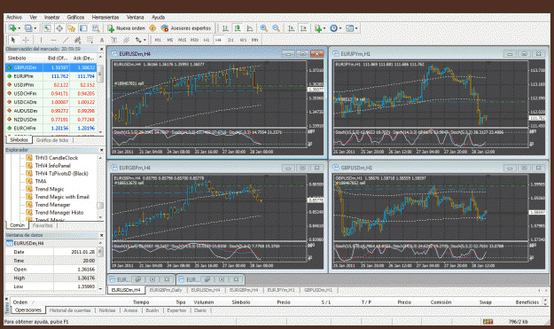Switch to candlestick chart icon
Screen dimensions: 554x329
tap(238, 28)
